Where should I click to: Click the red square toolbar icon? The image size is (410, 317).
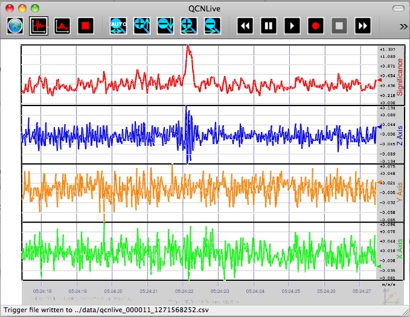tap(86, 26)
